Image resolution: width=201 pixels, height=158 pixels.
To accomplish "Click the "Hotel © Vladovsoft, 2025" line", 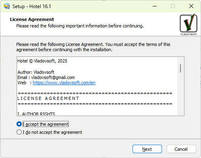I will pos(42,61).
